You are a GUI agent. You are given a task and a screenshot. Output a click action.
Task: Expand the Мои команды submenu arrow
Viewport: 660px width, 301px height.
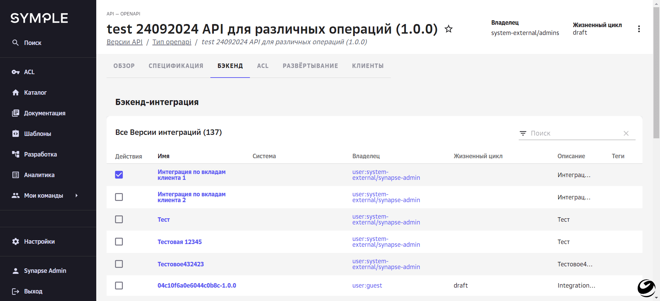coord(77,195)
